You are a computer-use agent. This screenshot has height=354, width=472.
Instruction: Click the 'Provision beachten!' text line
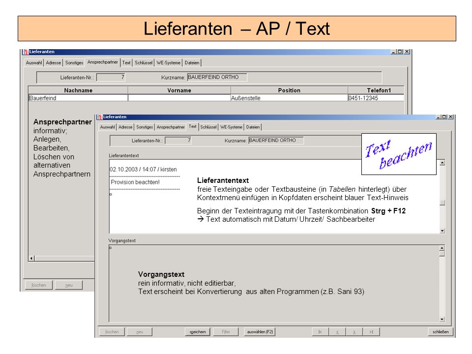[135, 182]
